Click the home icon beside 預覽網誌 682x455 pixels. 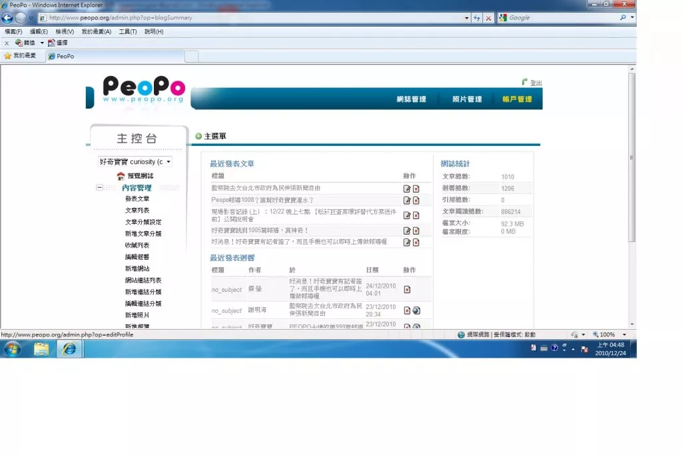(x=121, y=176)
